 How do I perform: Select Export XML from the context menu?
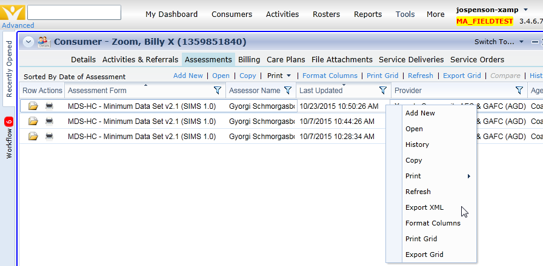pyautogui.click(x=424, y=207)
